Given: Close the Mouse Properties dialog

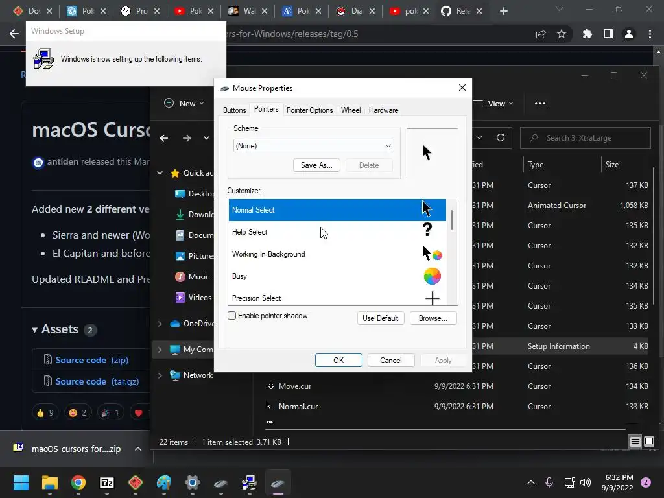Looking at the screenshot, I should click(462, 88).
